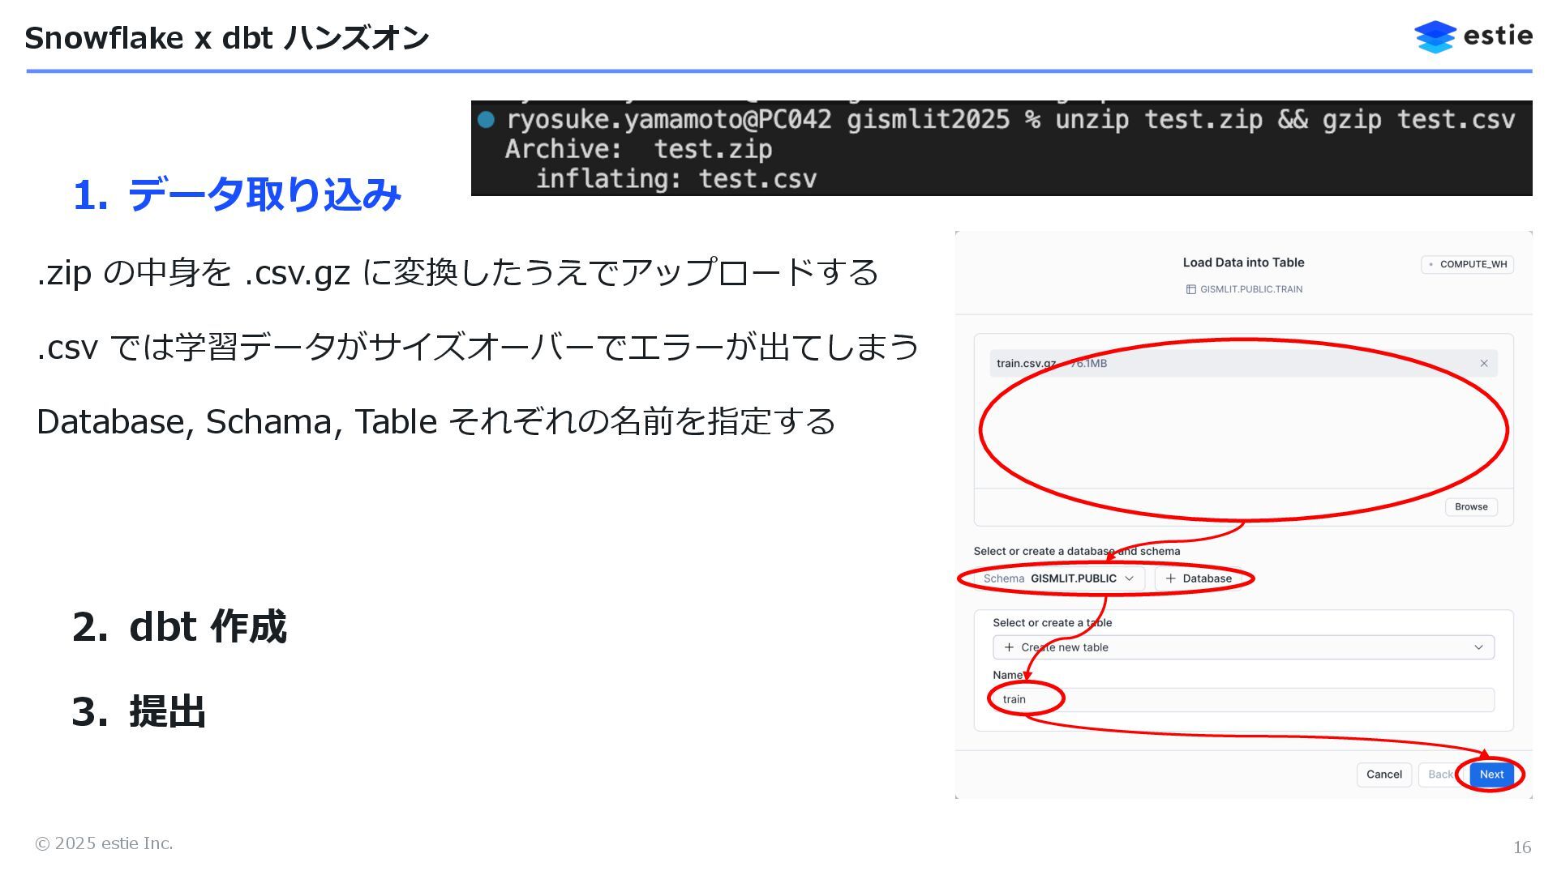
Task: Click the Load Data into Table title
Action: (x=1242, y=262)
